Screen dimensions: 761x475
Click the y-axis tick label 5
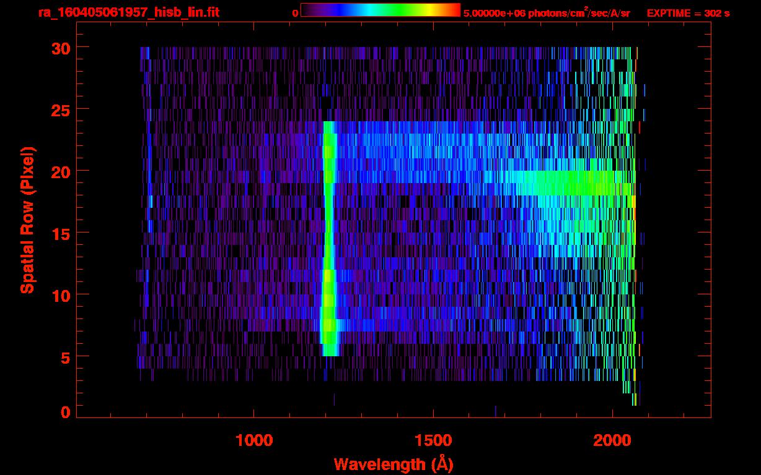tap(64, 357)
